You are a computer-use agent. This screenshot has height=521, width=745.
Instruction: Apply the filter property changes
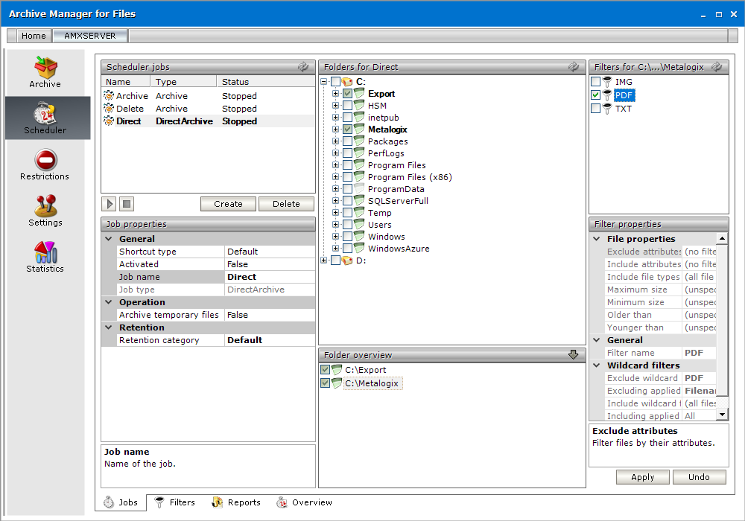pos(642,477)
